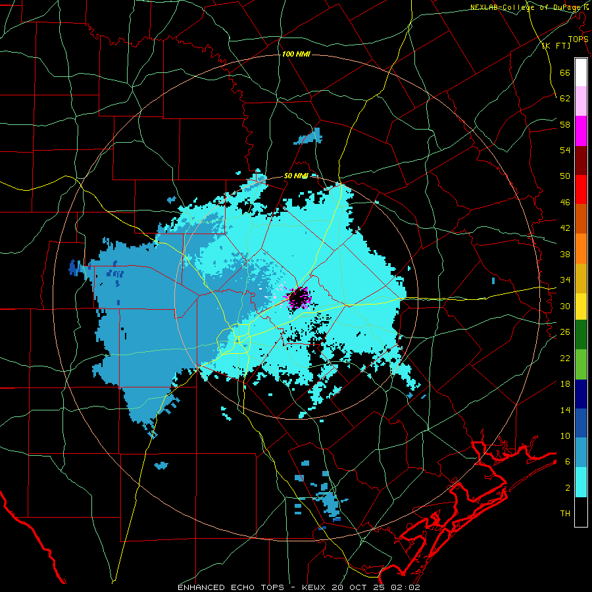Click the "20 OCT 25" date text

[x=358, y=587]
